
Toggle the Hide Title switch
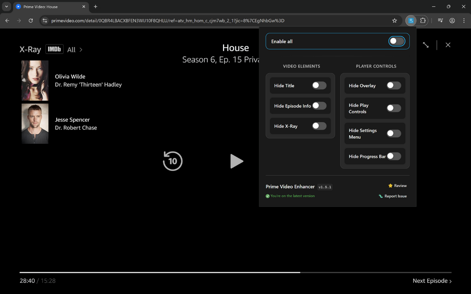click(x=319, y=86)
